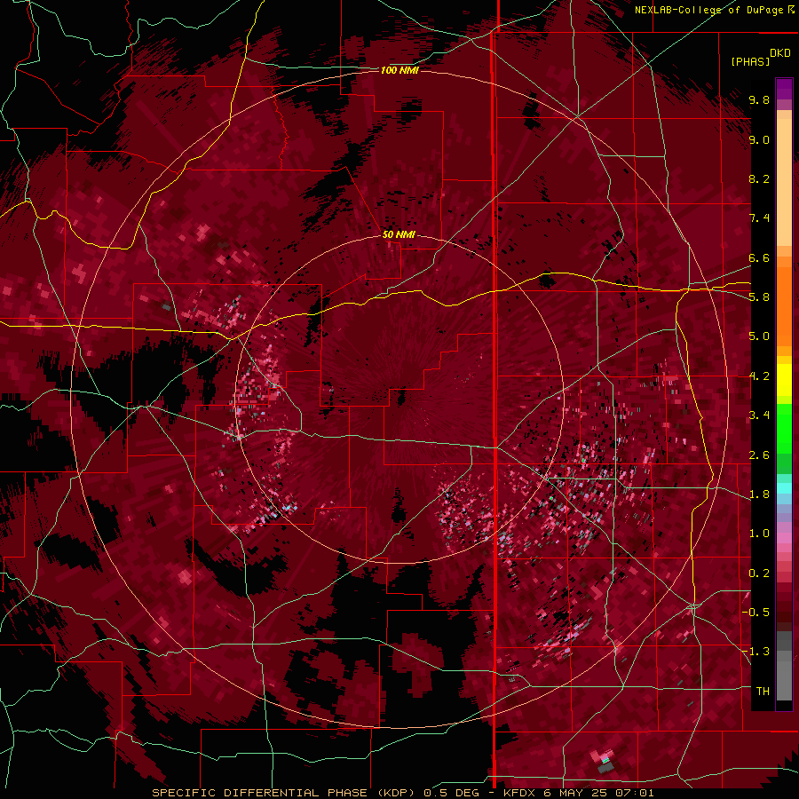Click the 2.6 value on the legend
This screenshot has width=799, height=799.
coord(759,455)
